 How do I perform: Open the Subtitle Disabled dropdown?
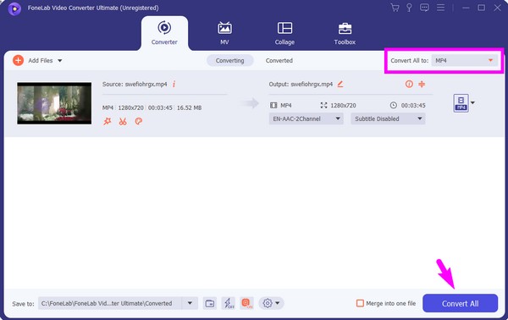coord(388,119)
